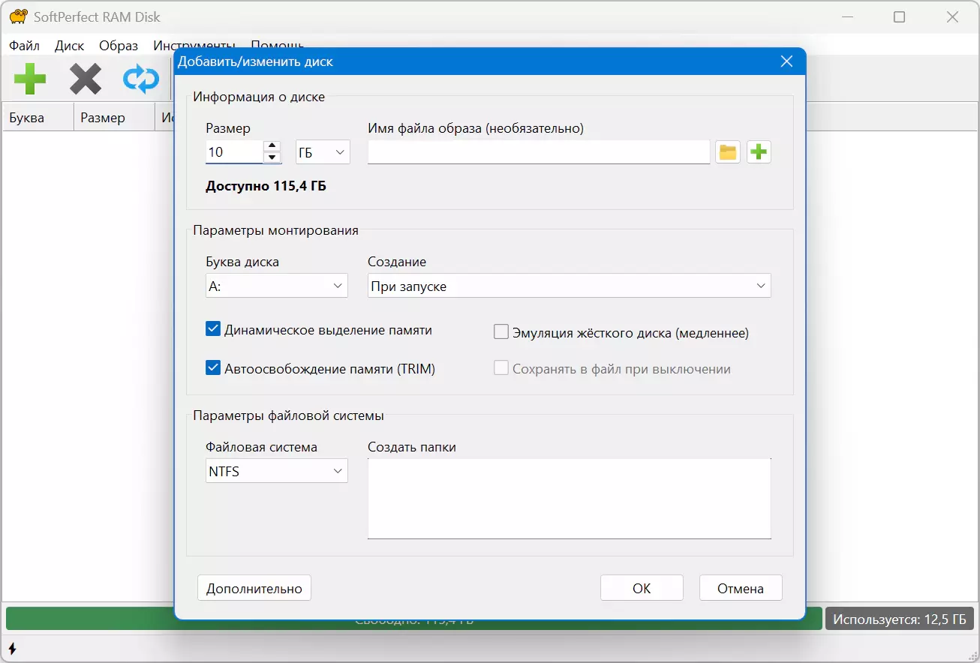
Task: Decrease size with the down spinner arrow
Action: 273,157
